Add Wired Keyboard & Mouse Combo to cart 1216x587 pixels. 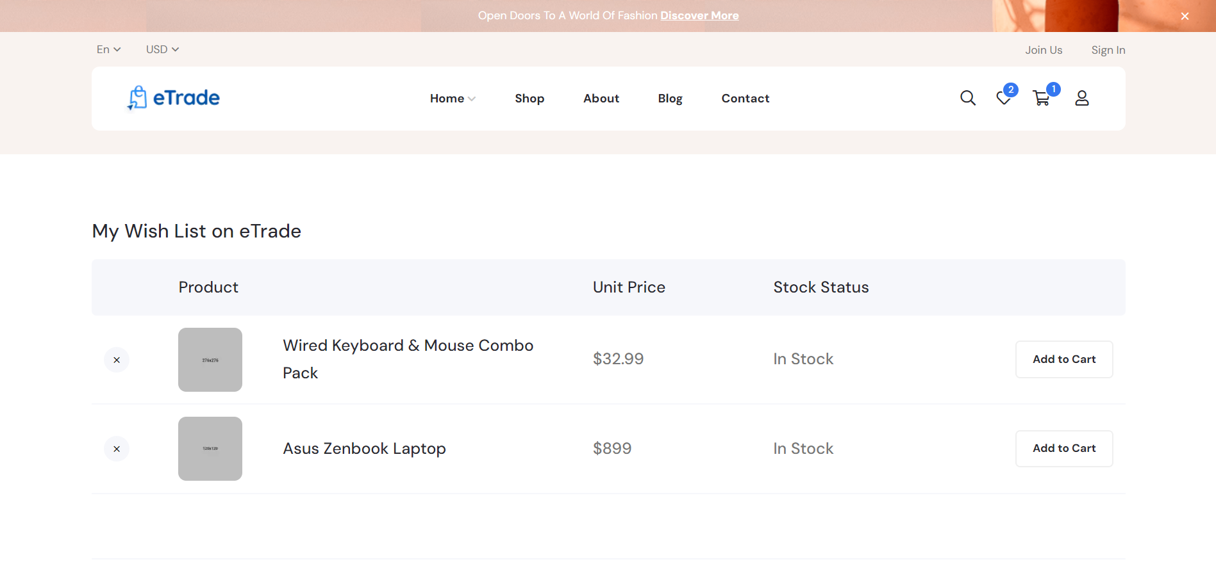tap(1064, 359)
